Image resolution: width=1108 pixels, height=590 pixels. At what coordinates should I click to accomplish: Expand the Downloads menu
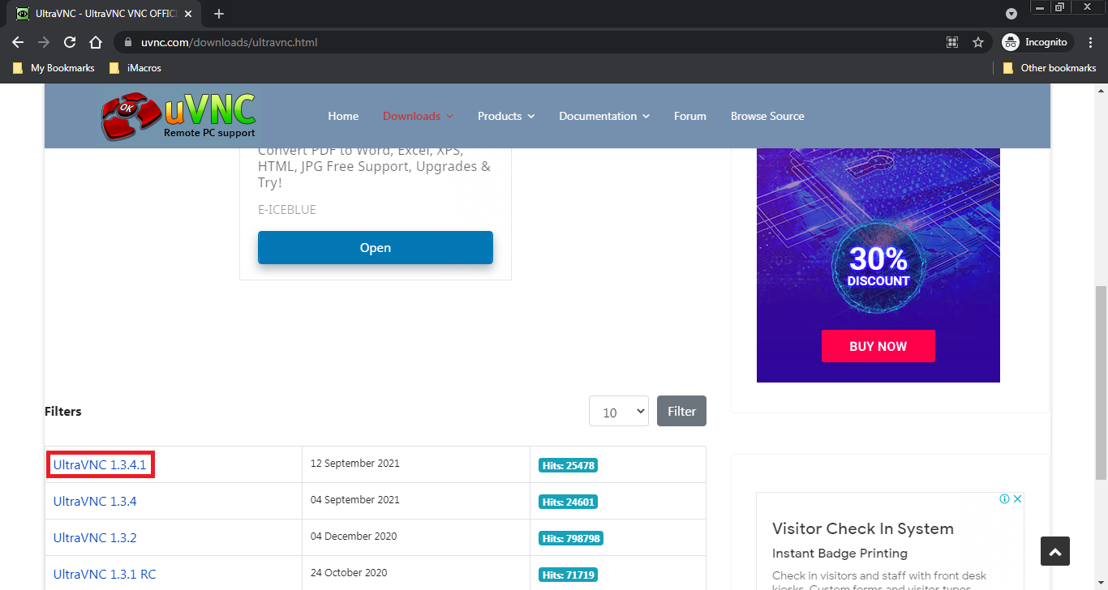[418, 116]
